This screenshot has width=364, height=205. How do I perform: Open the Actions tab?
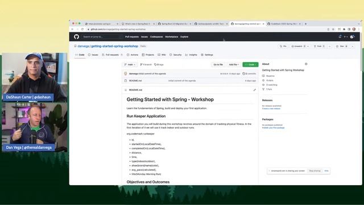133,55
